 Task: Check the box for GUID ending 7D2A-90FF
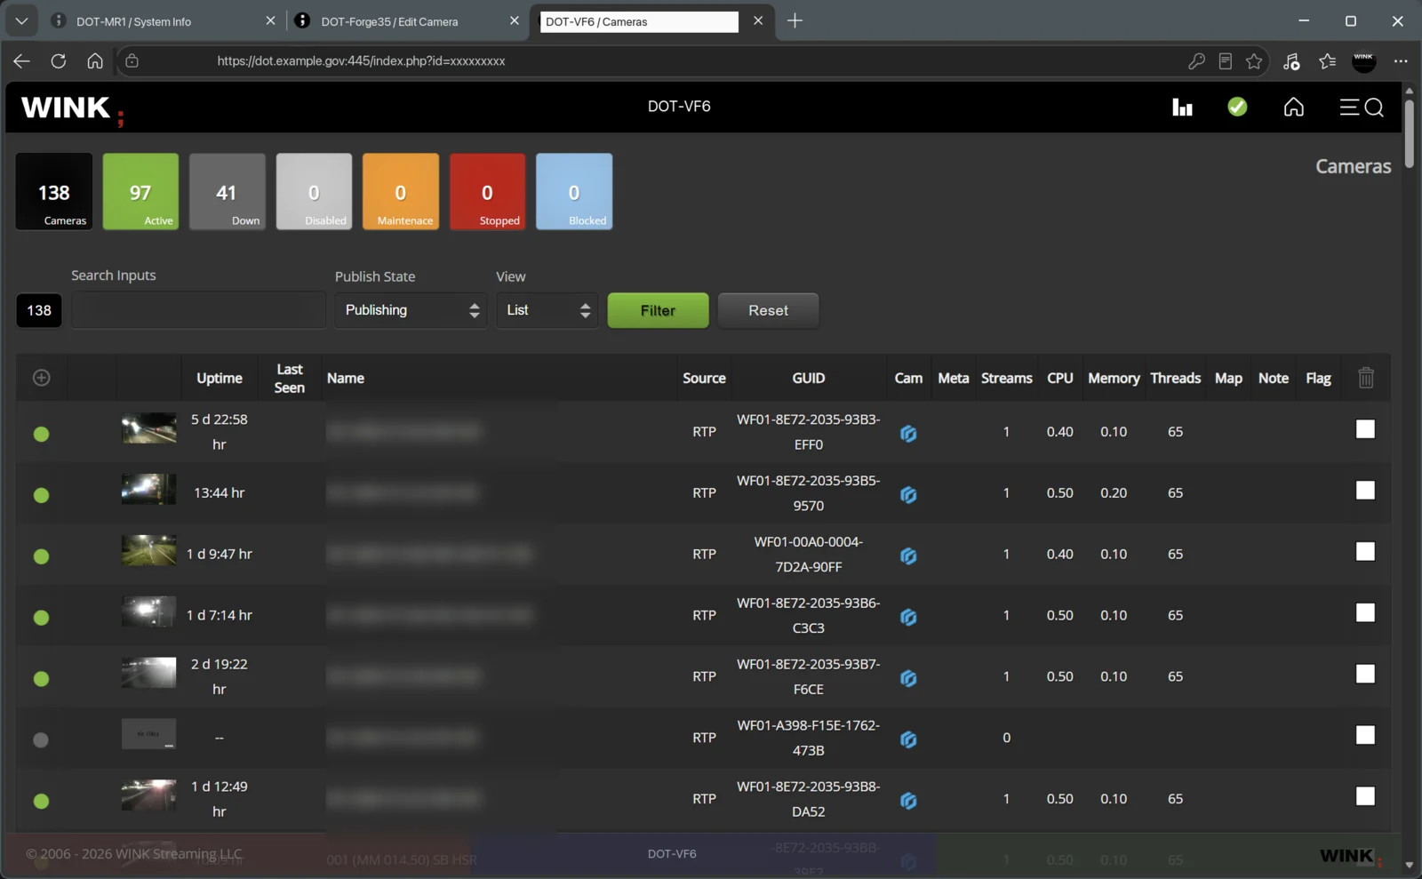1365,552
